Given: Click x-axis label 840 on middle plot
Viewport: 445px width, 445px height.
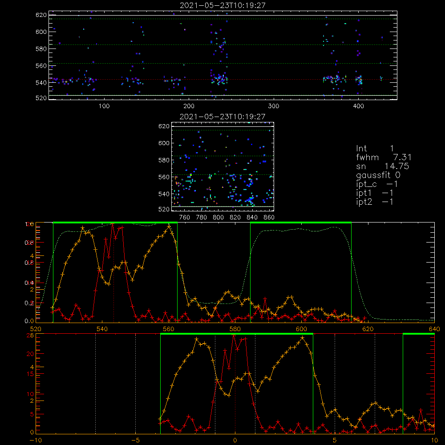Looking at the screenshot, I should [252, 218].
